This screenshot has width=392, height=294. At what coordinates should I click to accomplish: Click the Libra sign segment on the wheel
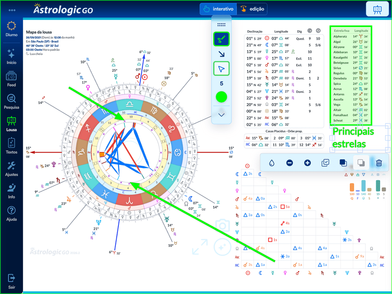130,104
